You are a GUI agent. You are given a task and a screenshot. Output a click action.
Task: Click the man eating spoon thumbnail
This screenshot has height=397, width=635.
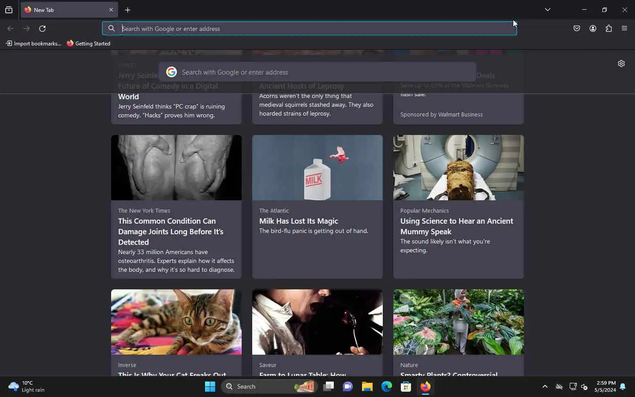pyautogui.click(x=317, y=322)
